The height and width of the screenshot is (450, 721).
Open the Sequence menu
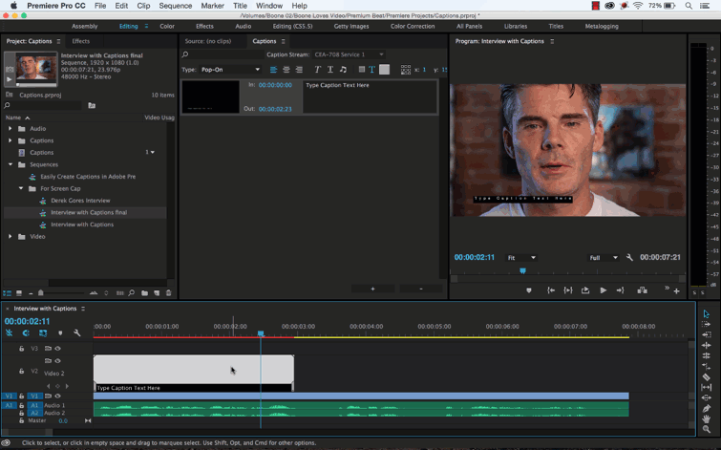click(175, 6)
